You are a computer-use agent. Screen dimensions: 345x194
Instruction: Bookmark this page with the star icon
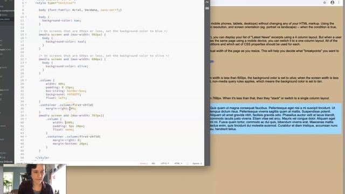[x=325, y=3]
